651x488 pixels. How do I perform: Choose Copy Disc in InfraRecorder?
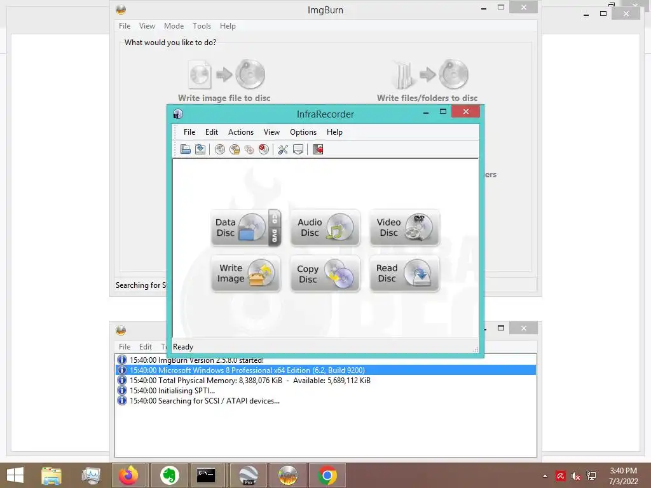click(325, 273)
